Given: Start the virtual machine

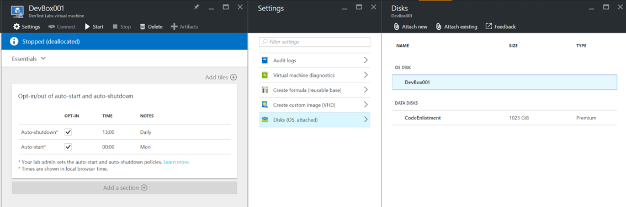Looking at the screenshot, I should (x=94, y=26).
